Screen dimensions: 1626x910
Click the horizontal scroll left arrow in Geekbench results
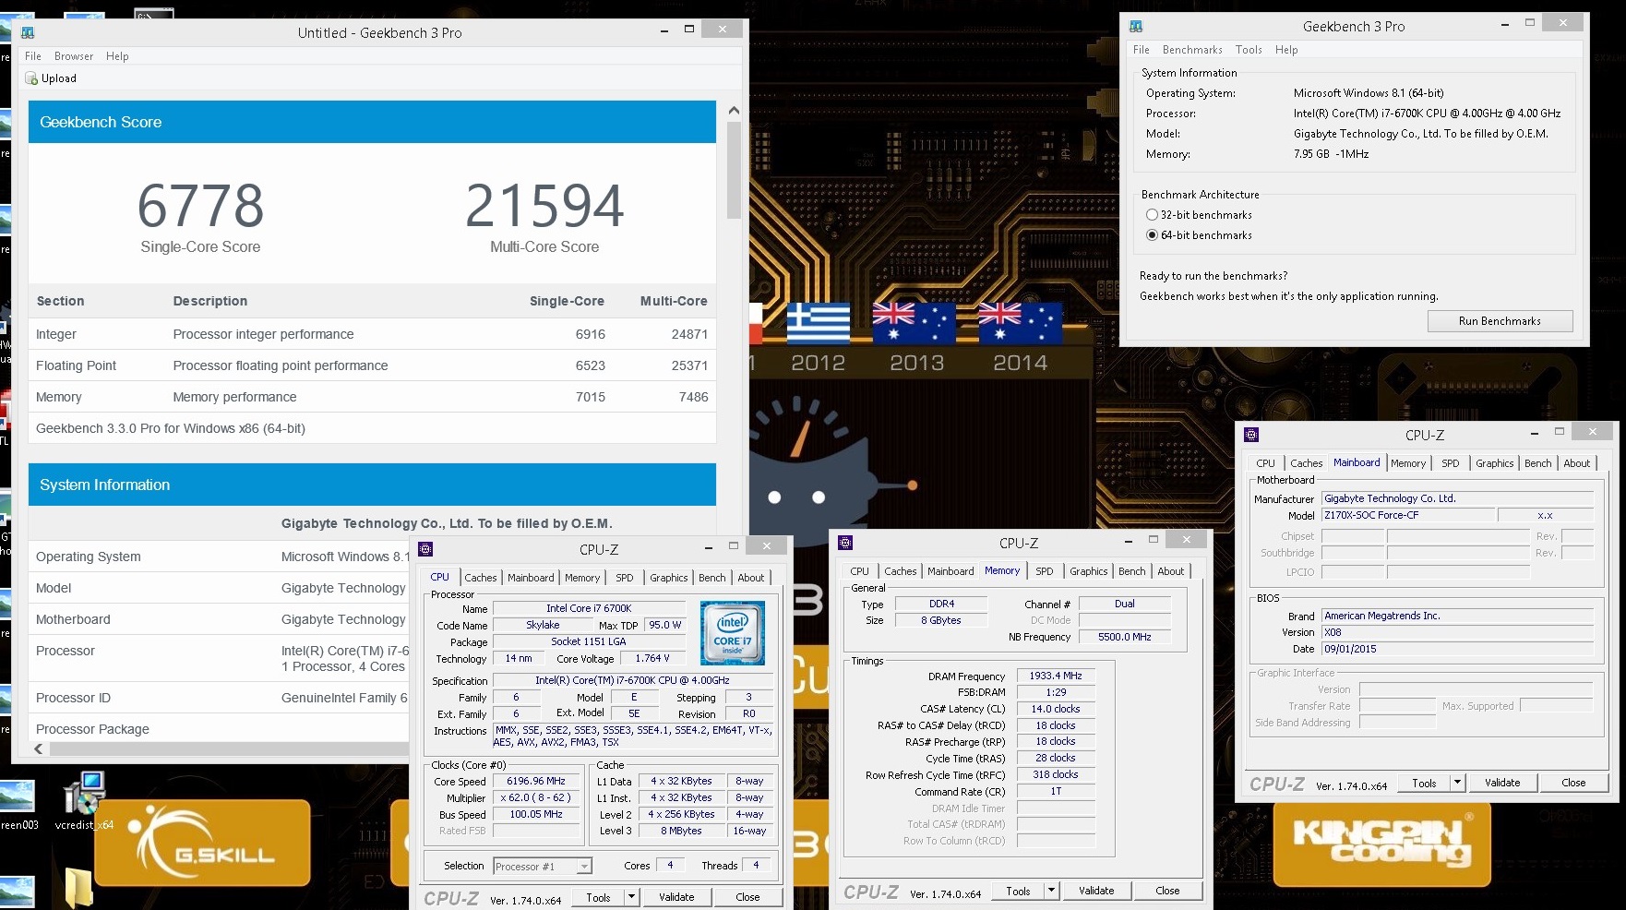[x=39, y=748]
